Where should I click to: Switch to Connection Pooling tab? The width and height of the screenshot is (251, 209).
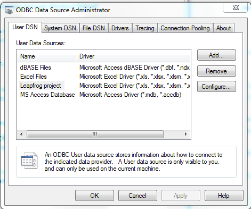pyautogui.click(x=185, y=28)
